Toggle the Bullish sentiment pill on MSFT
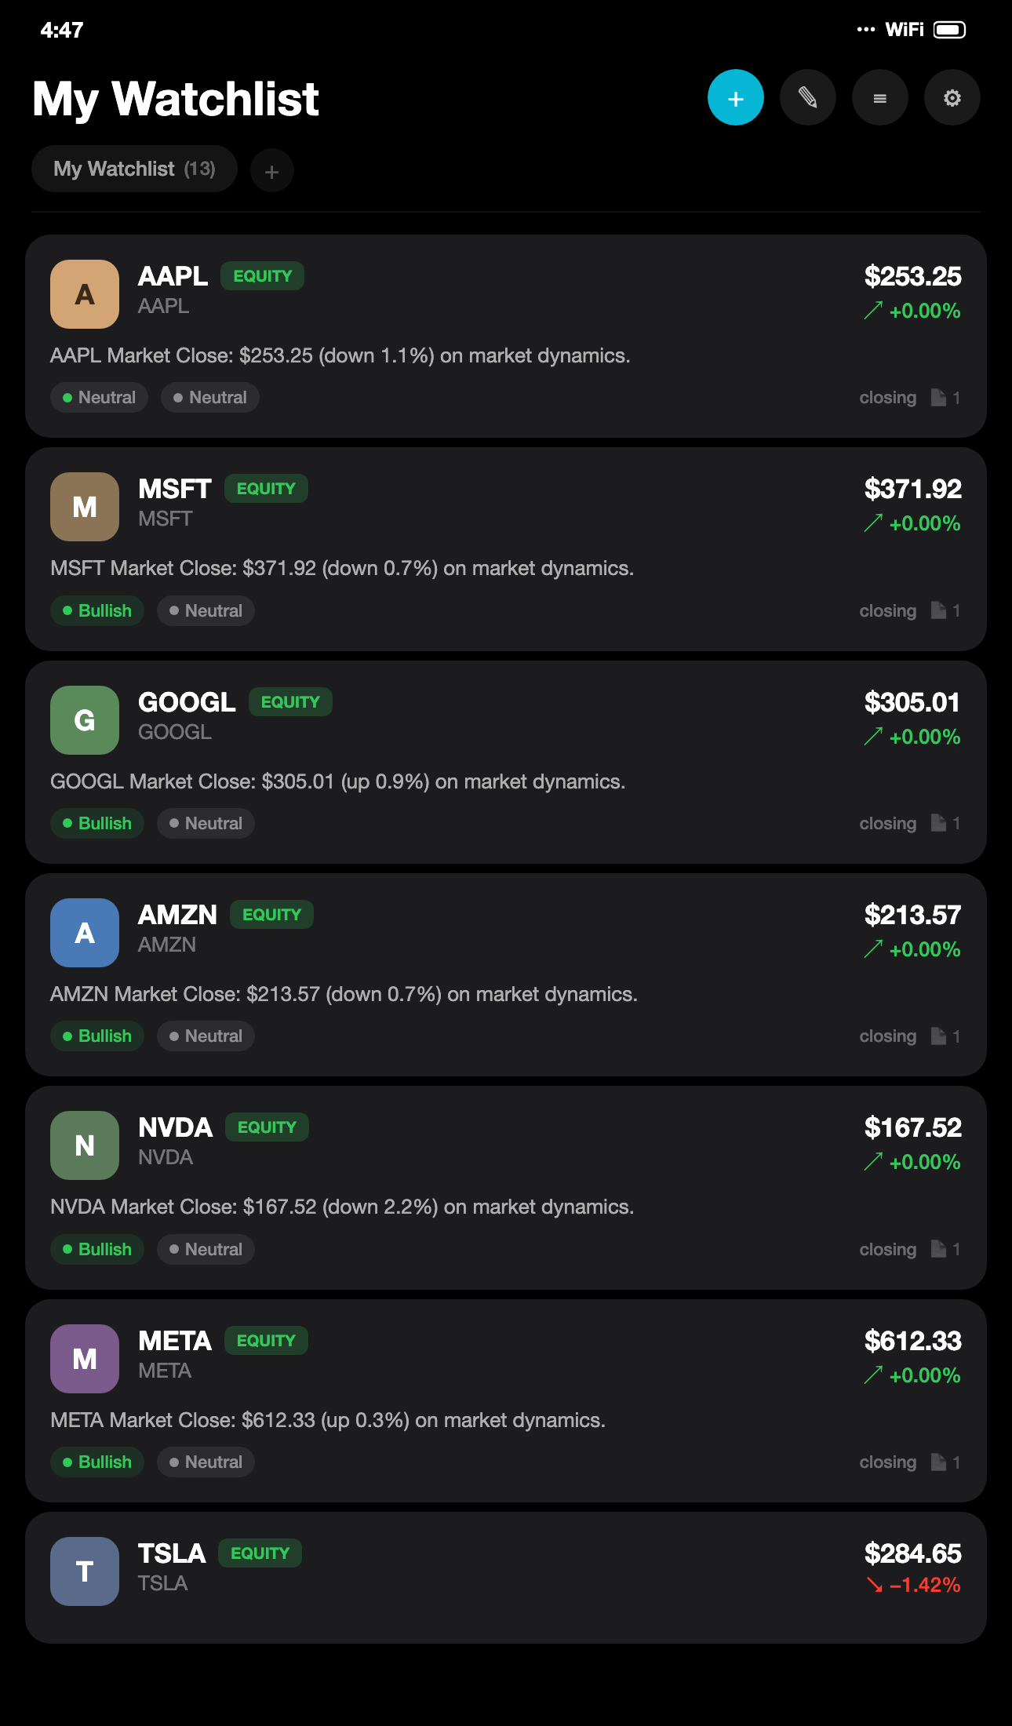The image size is (1012, 1726). (x=96, y=610)
